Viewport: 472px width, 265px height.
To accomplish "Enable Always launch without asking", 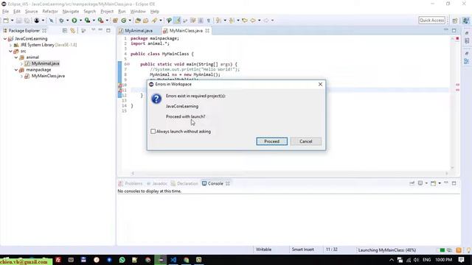I will [153, 131].
